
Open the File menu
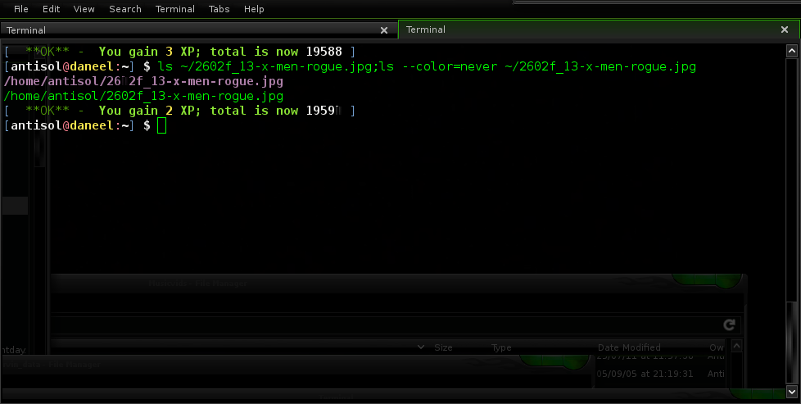point(21,9)
